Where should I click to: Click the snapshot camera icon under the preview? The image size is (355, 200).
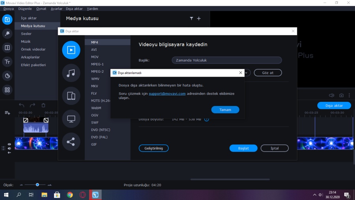pyautogui.click(x=342, y=95)
